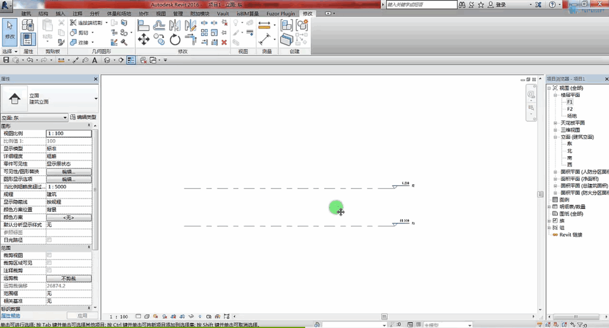Screen dimensions: 609x328
Task: Open the 注释 ribbon tab
Action: (77, 14)
